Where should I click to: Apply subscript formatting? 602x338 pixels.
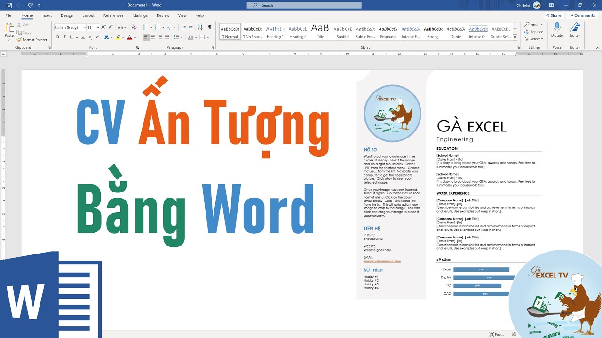click(91, 37)
